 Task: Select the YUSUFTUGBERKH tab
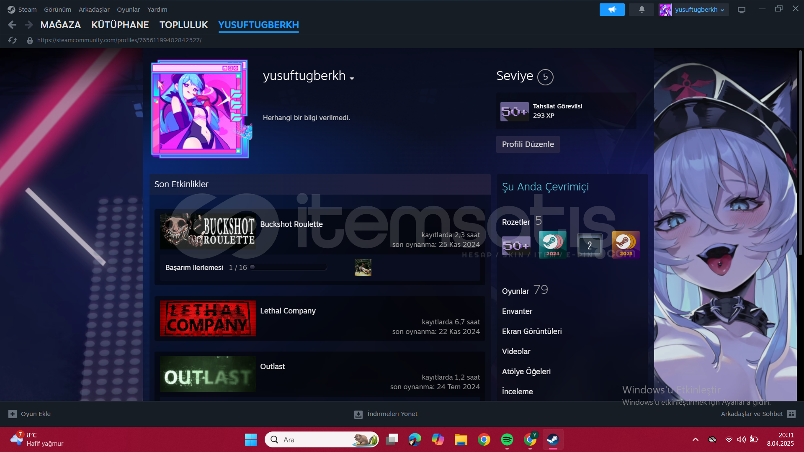258,25
